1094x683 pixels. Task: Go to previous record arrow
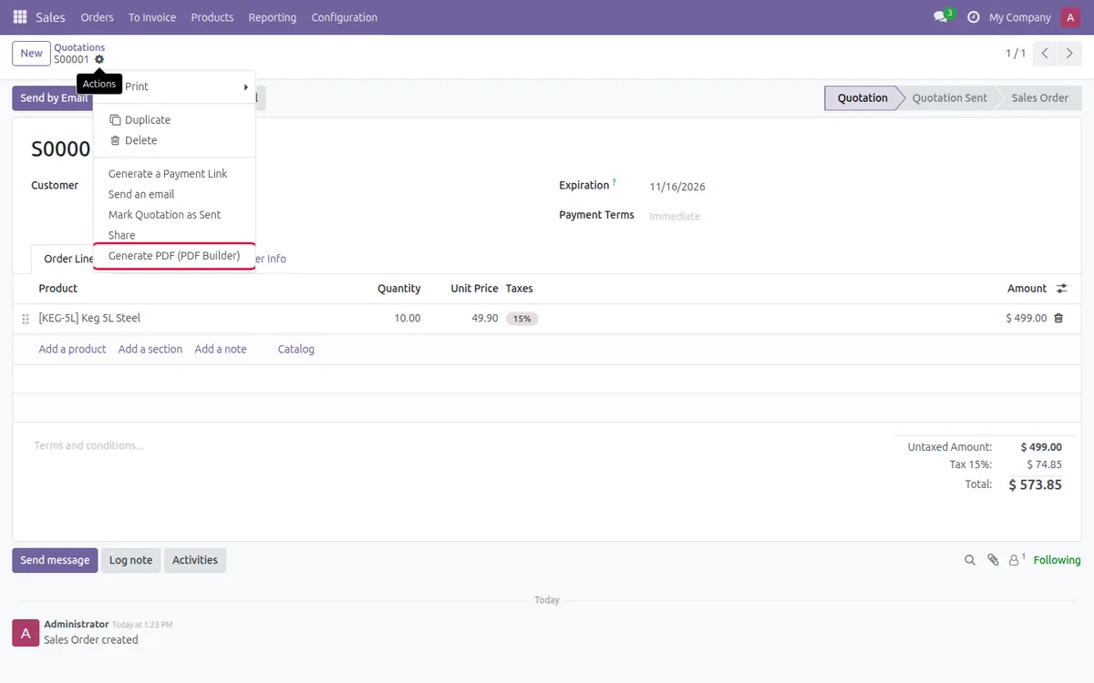[x=1046, y=54]
